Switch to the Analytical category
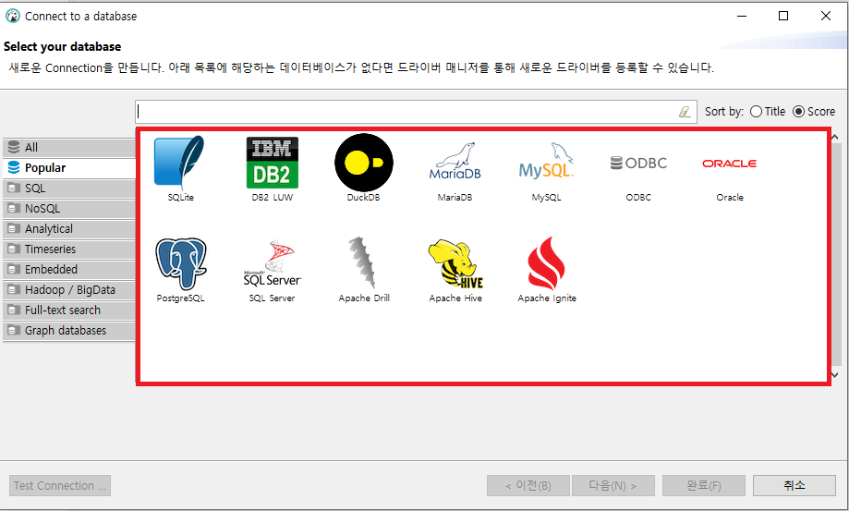The height and width of the screenshot is (511, 849). click(x=68, y=229)
